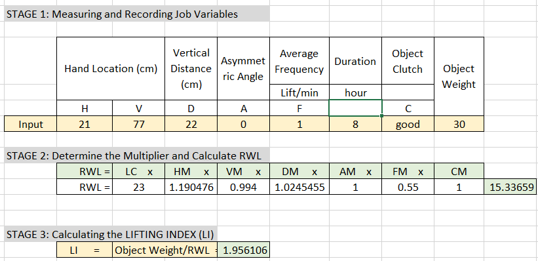The width and height of the screenshot is (538, 261).
Task: Select the Lift/min unit cell
Action: click(x=299, y=92)
